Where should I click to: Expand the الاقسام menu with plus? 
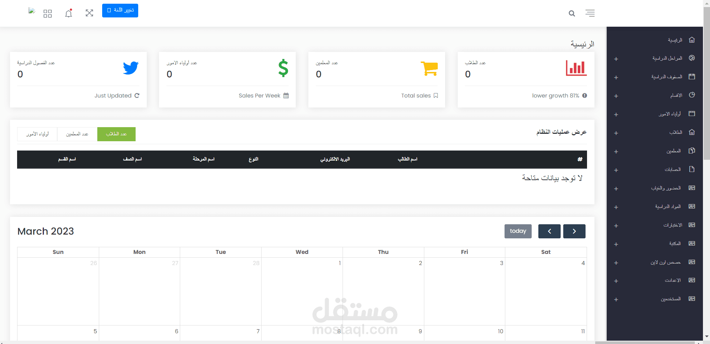[616, 96]
